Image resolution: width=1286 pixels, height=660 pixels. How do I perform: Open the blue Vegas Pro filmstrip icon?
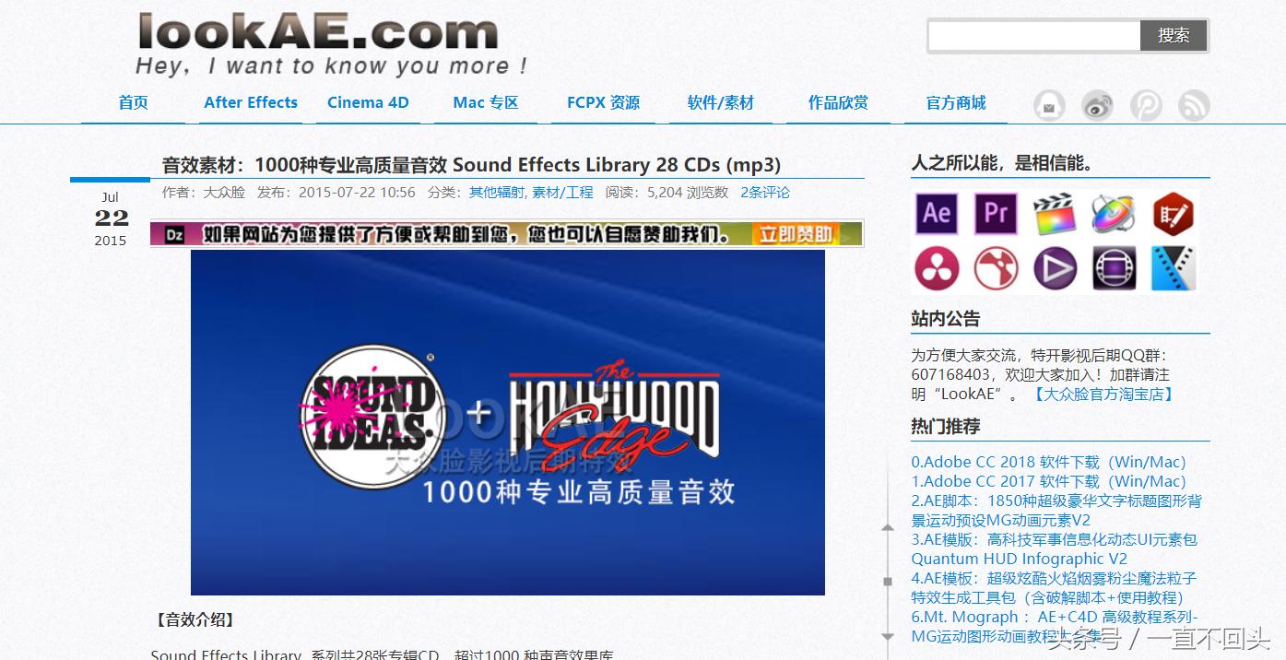coord(1173,269)
